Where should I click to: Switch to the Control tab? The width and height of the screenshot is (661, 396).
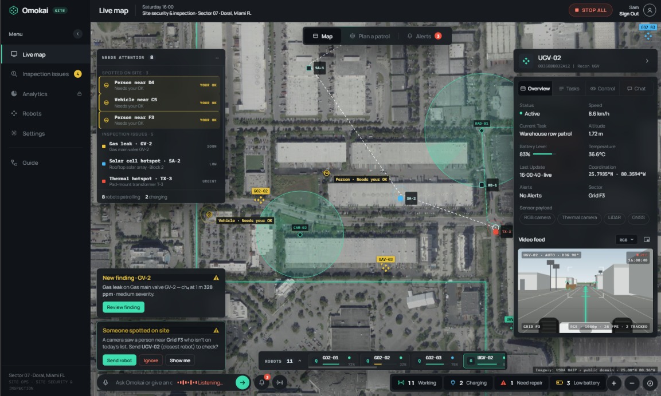pos(603,88)
